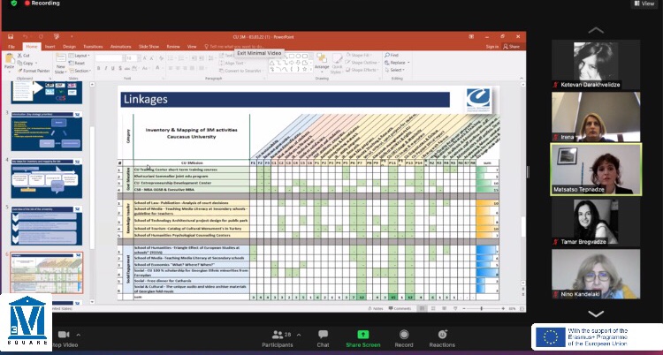
Task: Toggle text Shadow formatting
Action: [x=119, y=68]
